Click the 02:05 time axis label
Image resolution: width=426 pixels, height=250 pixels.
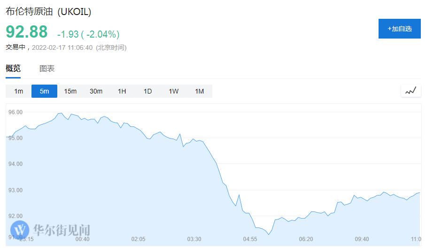[x=138, y=239]
